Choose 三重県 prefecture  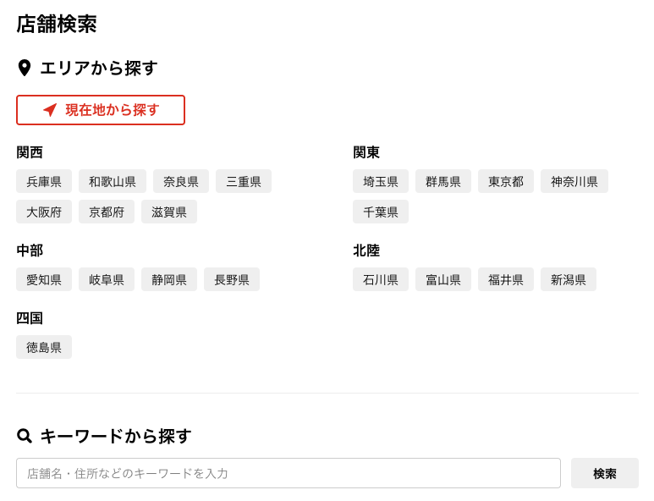(x=244, y=181)
